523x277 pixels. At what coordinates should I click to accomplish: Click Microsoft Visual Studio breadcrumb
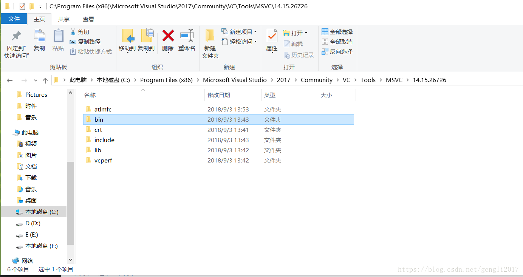(235, 80)
